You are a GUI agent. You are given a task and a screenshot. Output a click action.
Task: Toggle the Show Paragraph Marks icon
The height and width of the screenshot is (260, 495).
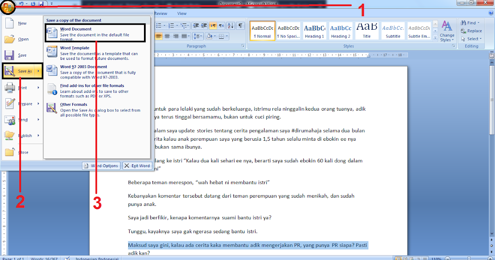click(x=240, y=26)
